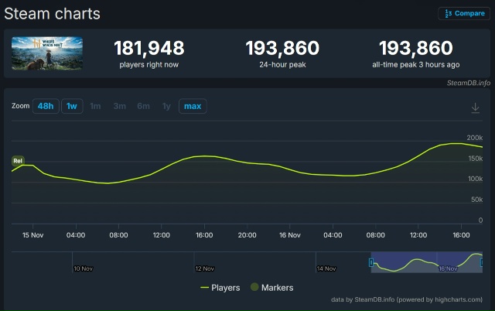
Task: Click the SteamDB.info watermark above the chart
Action: tap(468, 82)
